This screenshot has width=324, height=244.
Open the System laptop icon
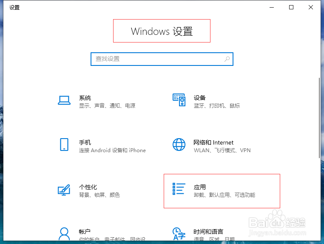click(x=64, y=100)
